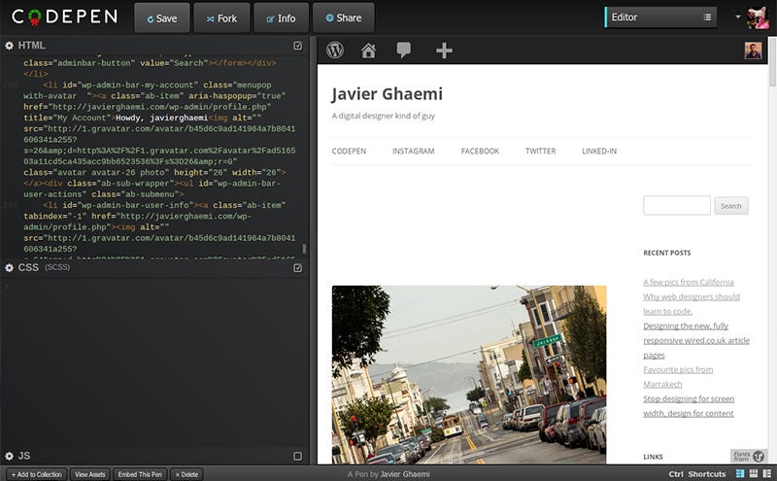Open the CSS panel settings gear
Viewport: 777px width, 481px height.
[x=9, y=267]
